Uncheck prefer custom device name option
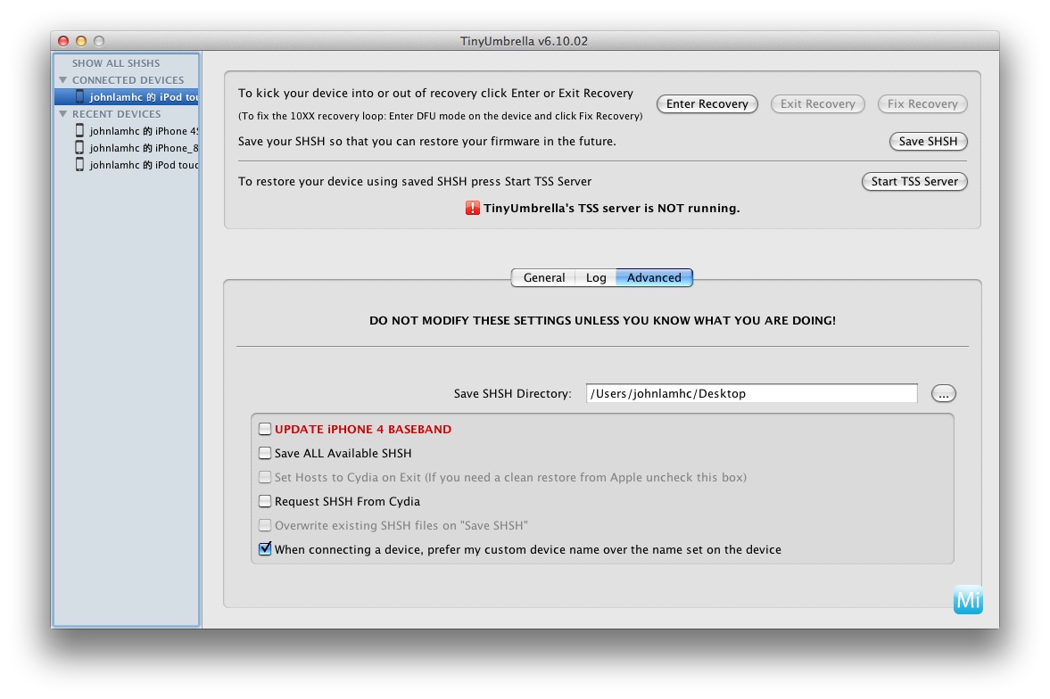1050x699 pixels. tap(265, 549)
